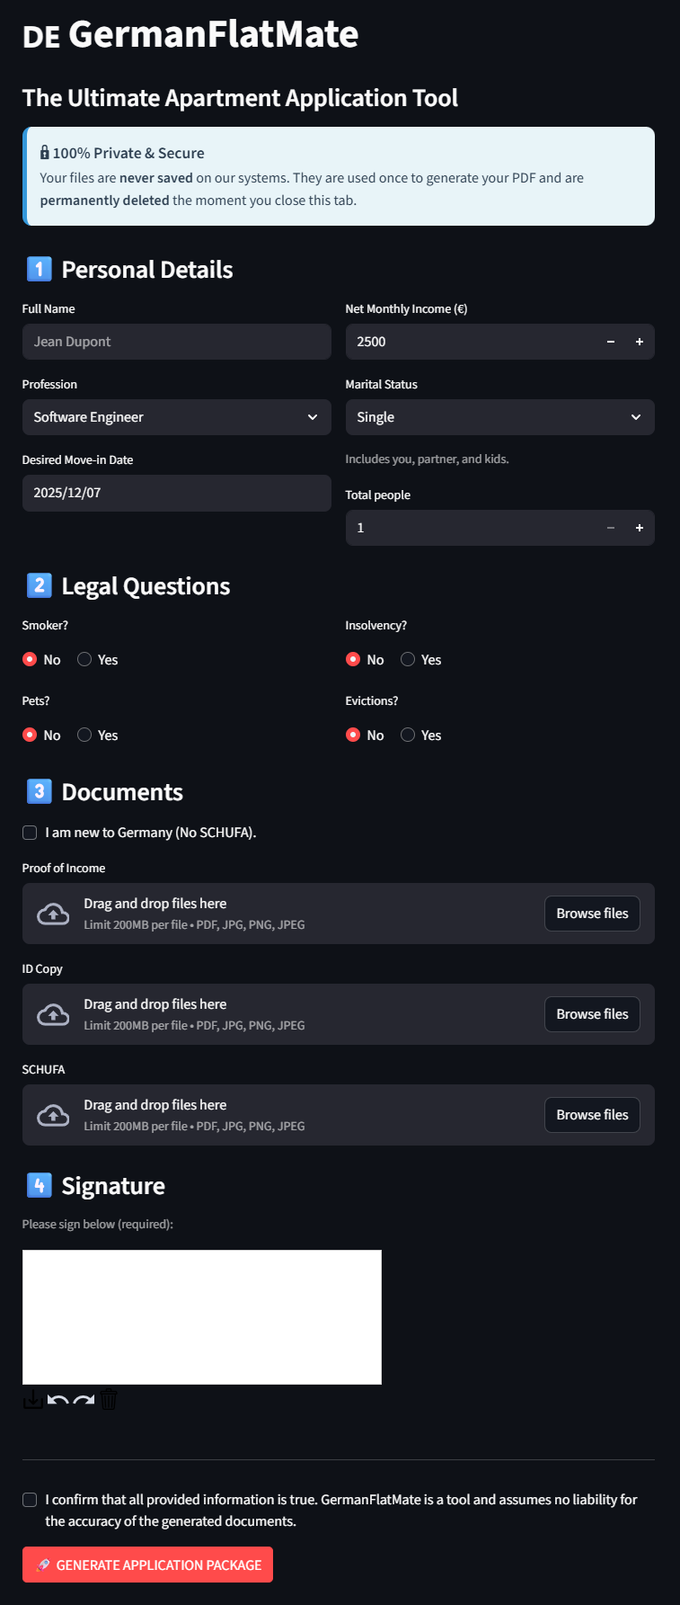680x1605 pixels.
Task: Click 'Includes you, partner, and kids.' hint
Action: click(428, 459)
